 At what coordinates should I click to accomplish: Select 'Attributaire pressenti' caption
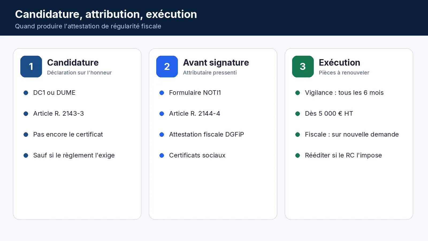pyautogui.click(x=210, y=73)
